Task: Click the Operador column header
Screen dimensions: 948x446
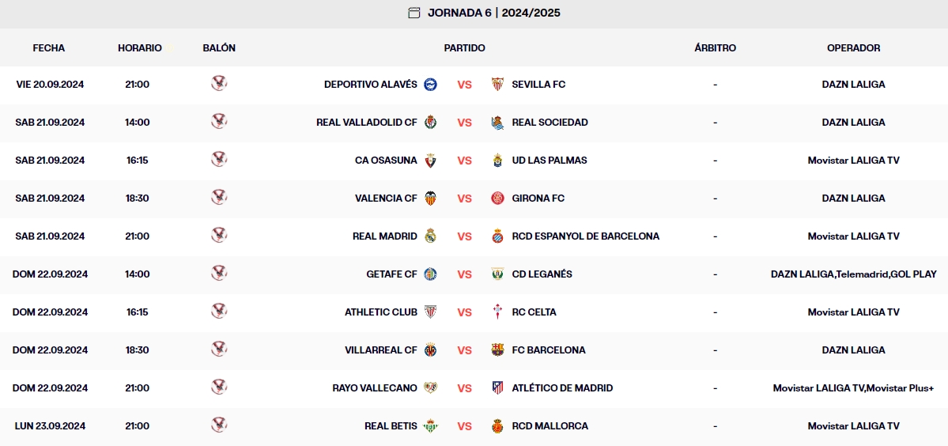Action: point(853,48)
